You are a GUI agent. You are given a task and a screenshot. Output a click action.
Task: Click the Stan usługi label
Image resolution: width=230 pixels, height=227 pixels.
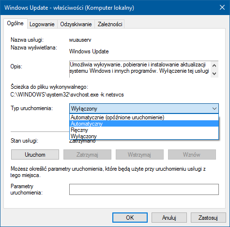click(24, 141)
